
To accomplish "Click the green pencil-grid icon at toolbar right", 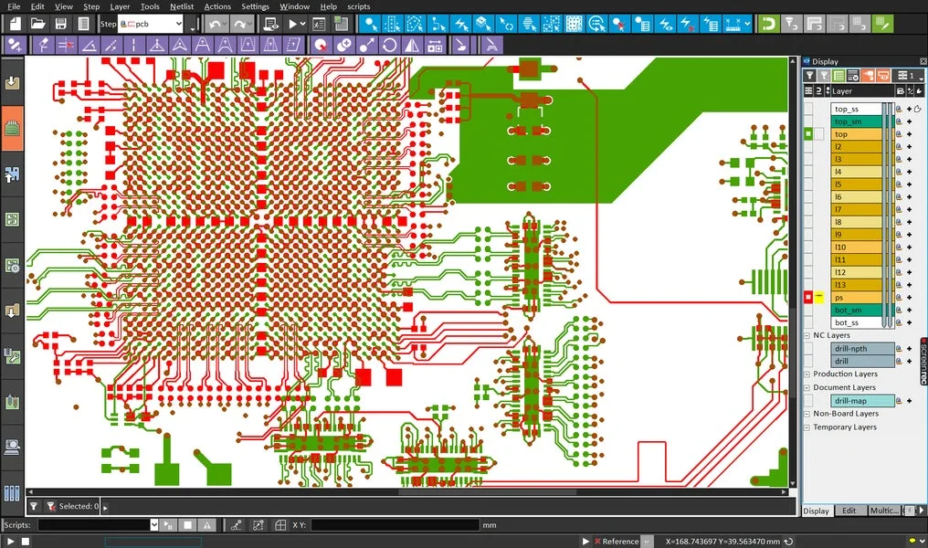I will click(x=882, y=24).
